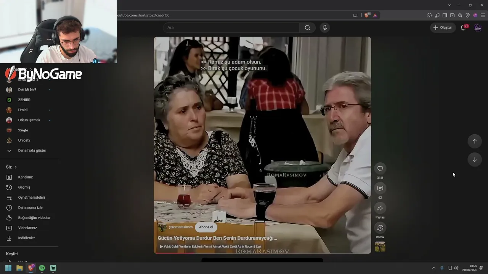Open the taskbar network status icon
The width and height of the screenshot is (488, 274).
(450, 268)
